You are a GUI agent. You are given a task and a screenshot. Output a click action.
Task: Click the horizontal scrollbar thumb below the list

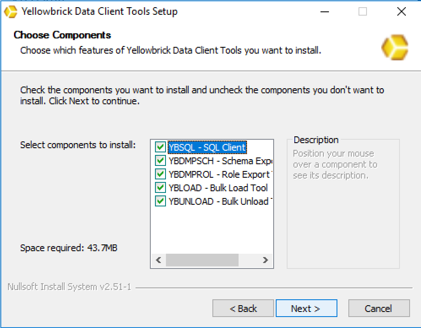[x=202, y=260]
